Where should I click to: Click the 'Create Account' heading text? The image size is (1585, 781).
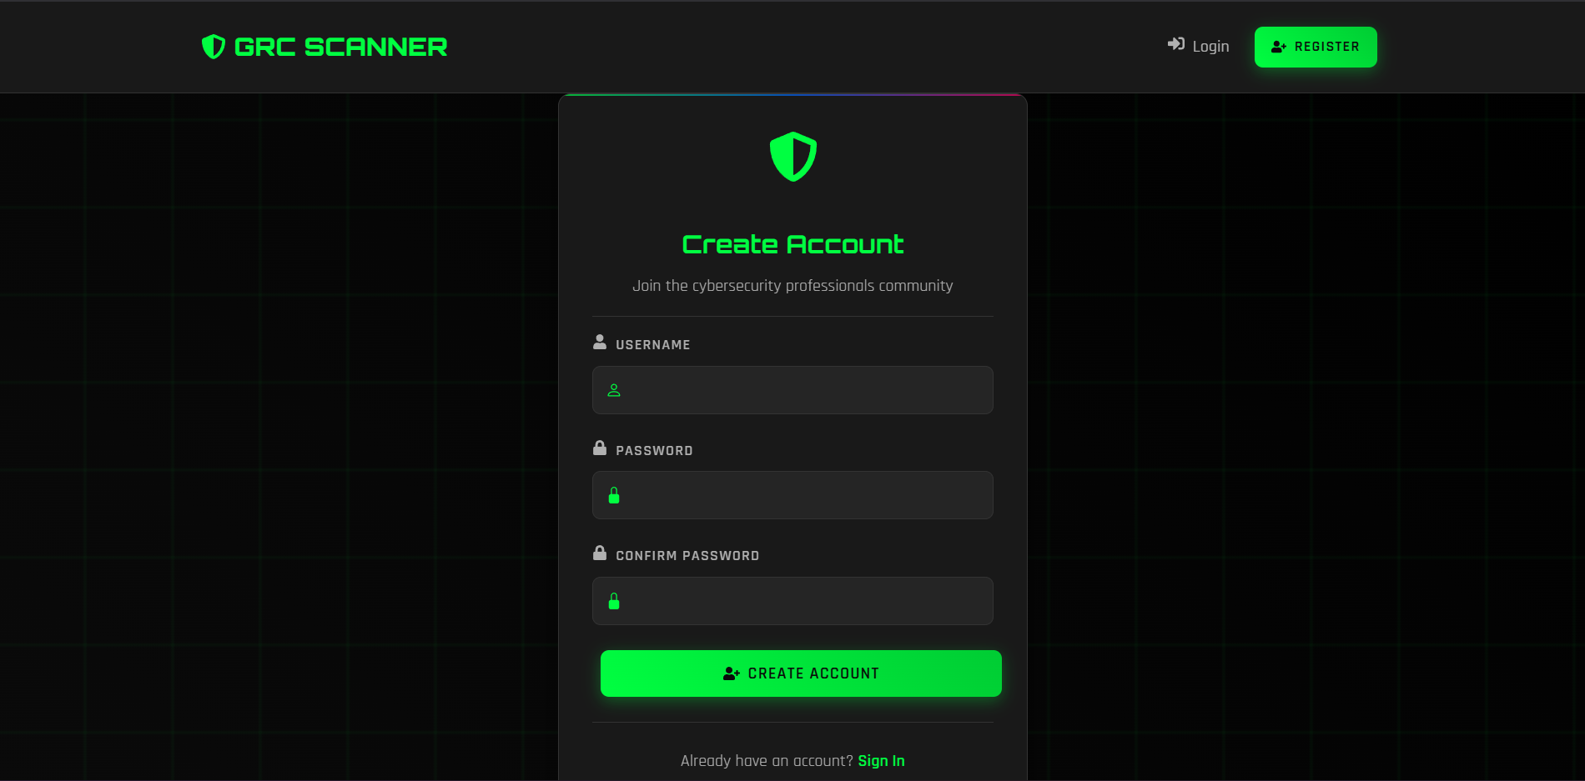(x=792, y=244)
